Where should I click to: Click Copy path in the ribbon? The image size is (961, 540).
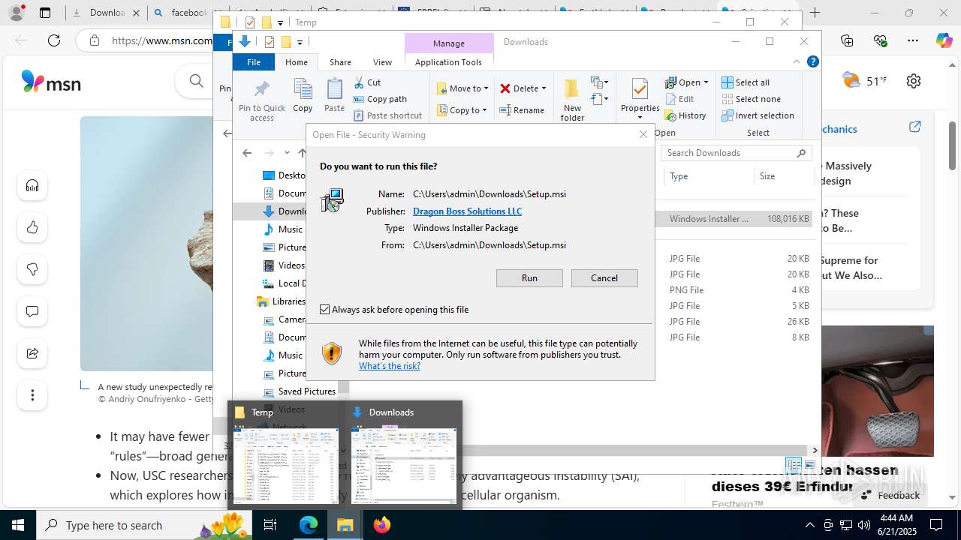click(x=380, y=99)
